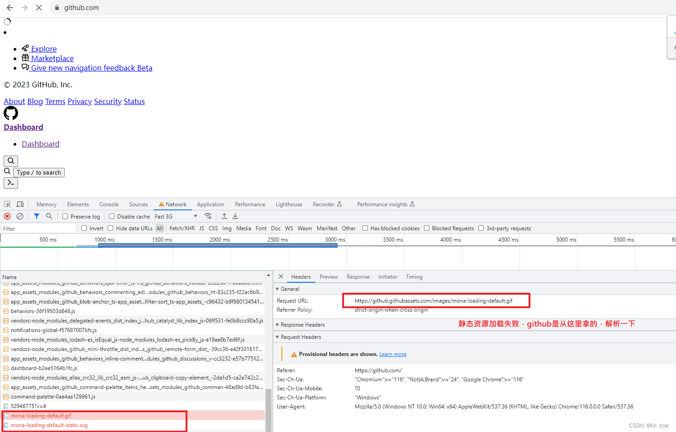
Task: Check Hide data URLs checkbox
Action: pos(110,228)
